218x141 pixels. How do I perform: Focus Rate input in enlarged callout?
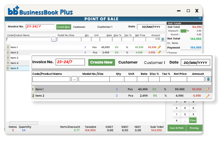click(x=143, y=79)
